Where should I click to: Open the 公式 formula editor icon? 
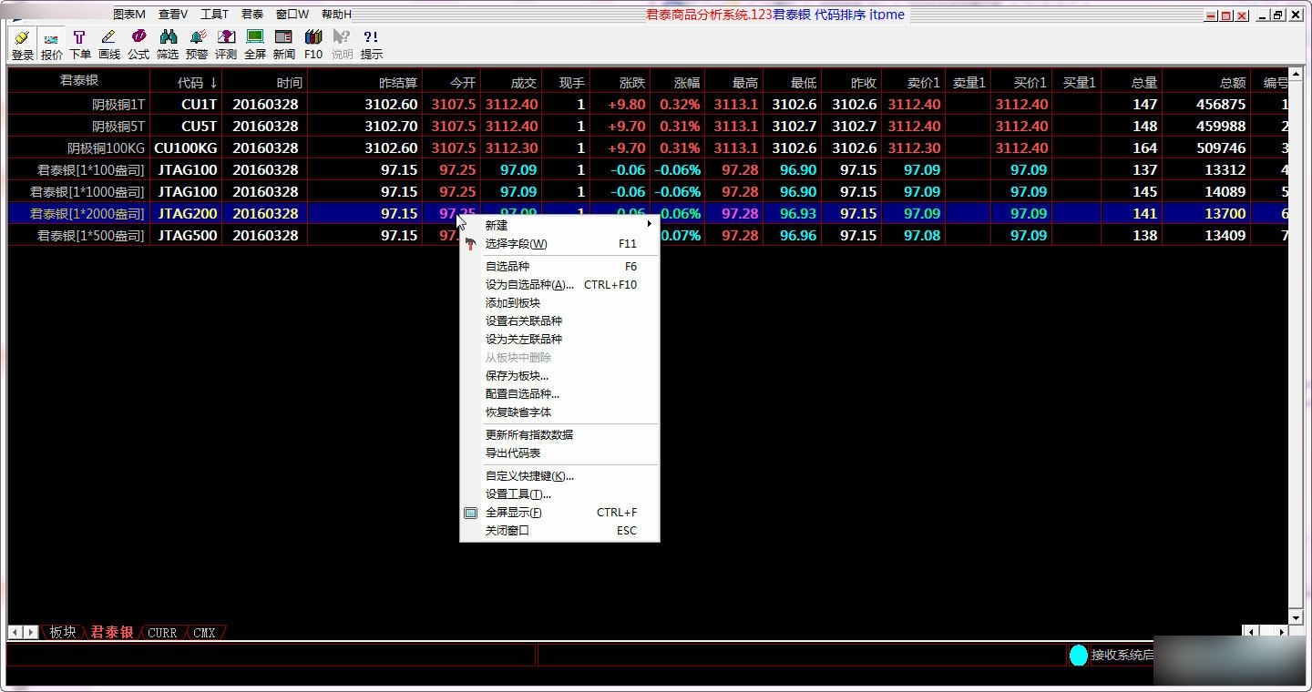138,44
